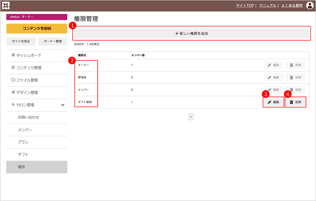
Task: Click the edit button in the メンバー row
Action: pyautogui.click(x=273, y=90)
